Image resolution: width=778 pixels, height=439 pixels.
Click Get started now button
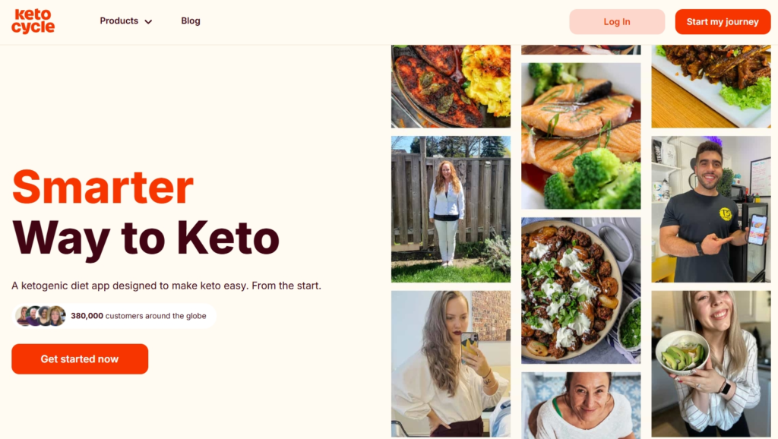[80, 358]
